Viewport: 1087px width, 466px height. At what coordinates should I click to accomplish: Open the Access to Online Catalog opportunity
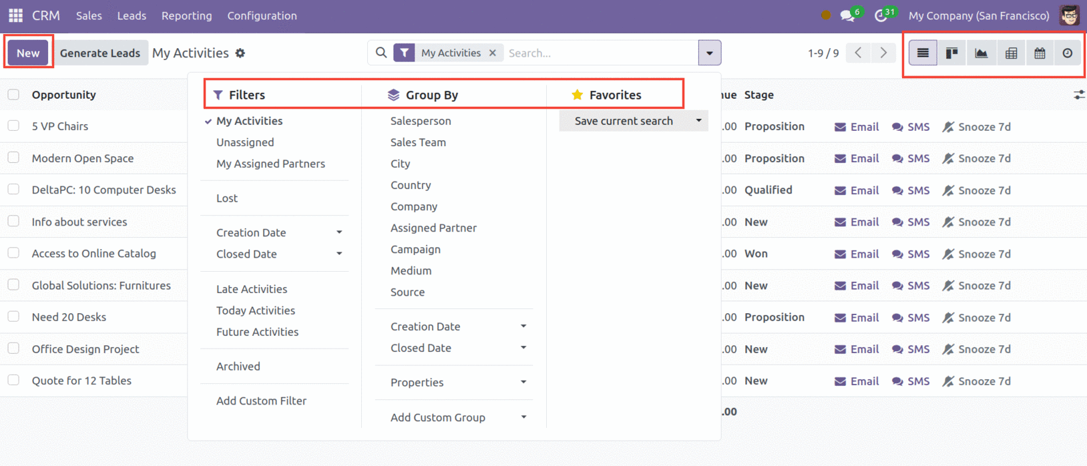pyautogui.click(x=94, y=254)
